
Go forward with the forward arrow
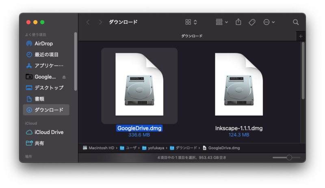pos(100,22)
